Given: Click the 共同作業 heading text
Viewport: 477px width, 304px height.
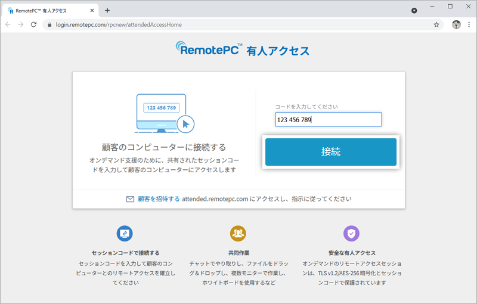Looking at the screenshot, I should [x=239, y=253].
